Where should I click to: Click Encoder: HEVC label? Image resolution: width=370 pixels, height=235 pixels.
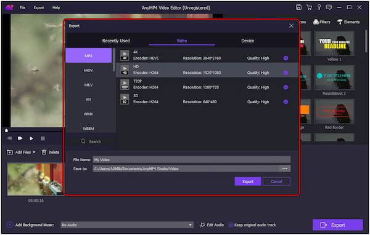click(146, 58)
